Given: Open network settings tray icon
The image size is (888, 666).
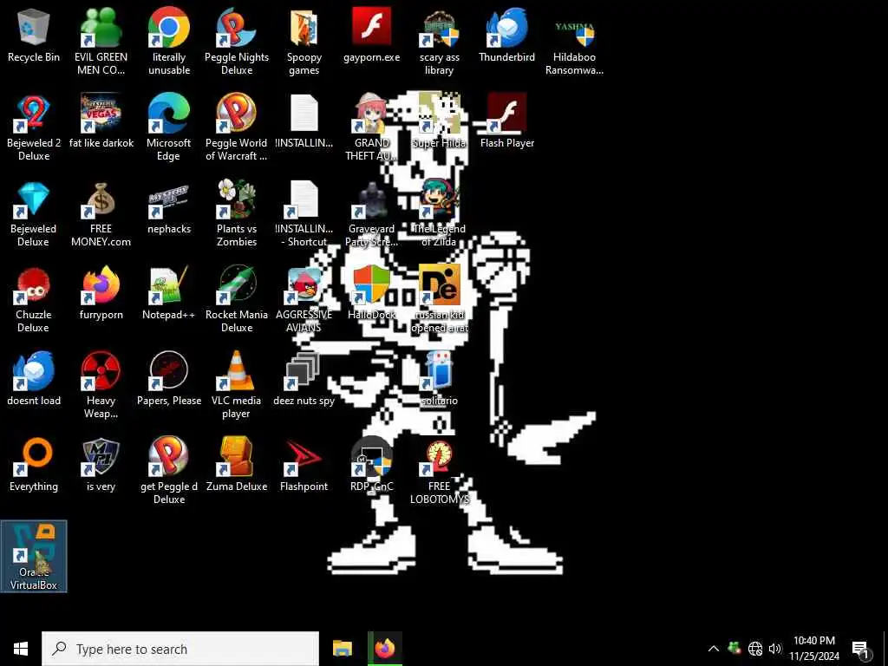Looking at the screenshot, I should pos(755,649).
